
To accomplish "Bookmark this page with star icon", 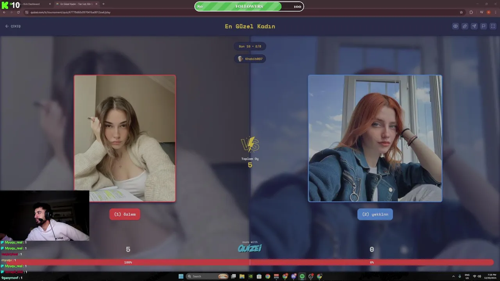I will [x=461, y=12].
